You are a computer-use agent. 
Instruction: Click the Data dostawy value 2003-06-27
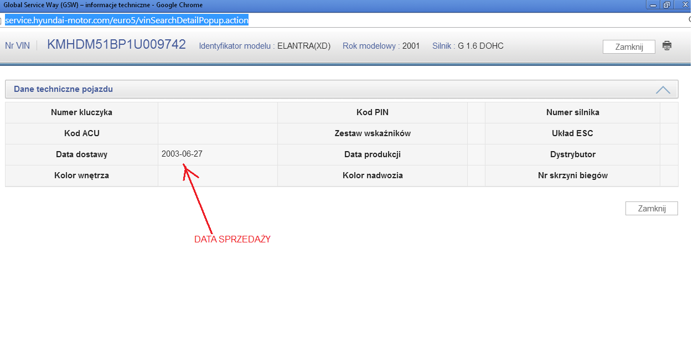click(182, 154)
